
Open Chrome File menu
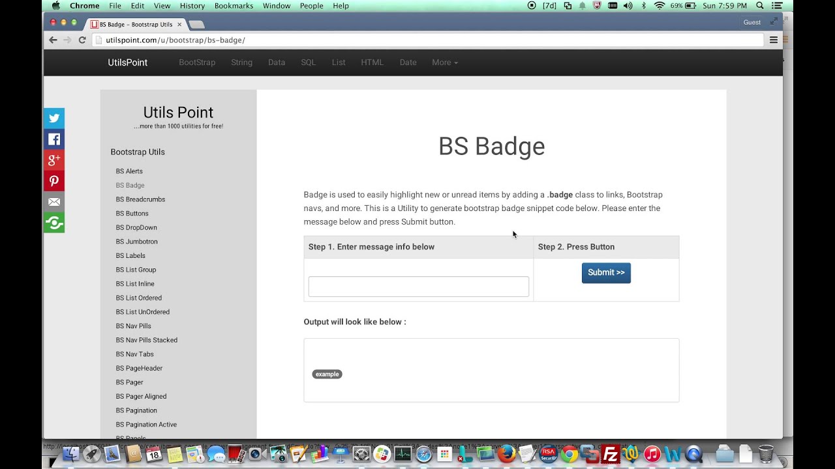coord(115,5)
